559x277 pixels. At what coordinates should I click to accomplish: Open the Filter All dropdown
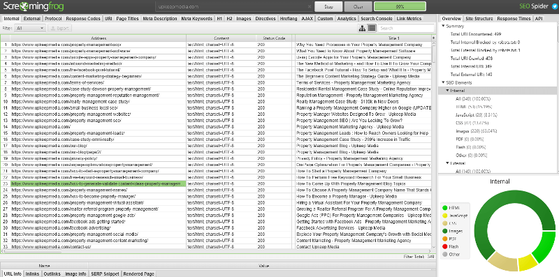click(x=30, y=28)
